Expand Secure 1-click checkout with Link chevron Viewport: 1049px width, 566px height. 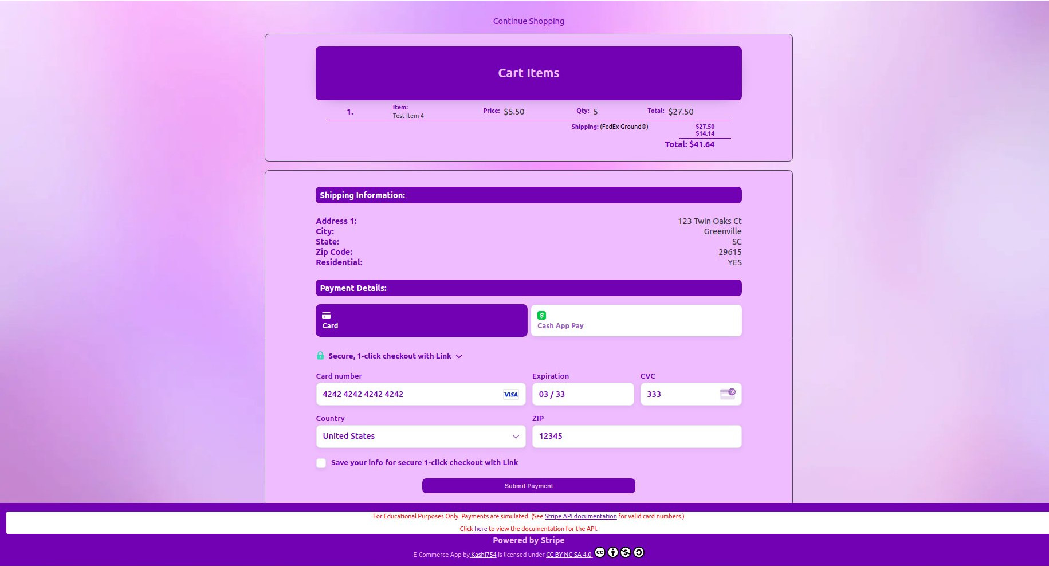[x=459, y=356]
